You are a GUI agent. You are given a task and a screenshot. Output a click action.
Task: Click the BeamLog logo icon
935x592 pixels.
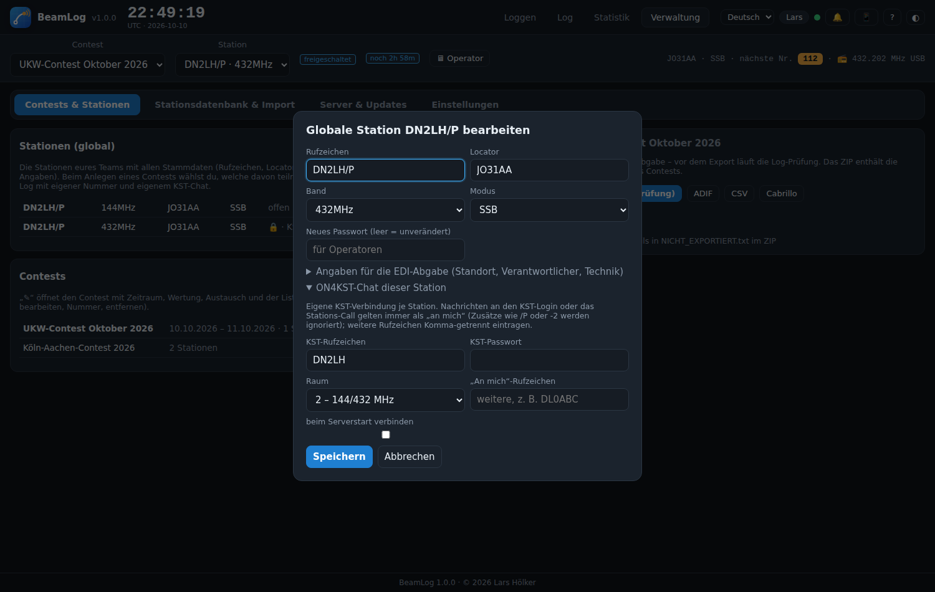pos(21,17)
